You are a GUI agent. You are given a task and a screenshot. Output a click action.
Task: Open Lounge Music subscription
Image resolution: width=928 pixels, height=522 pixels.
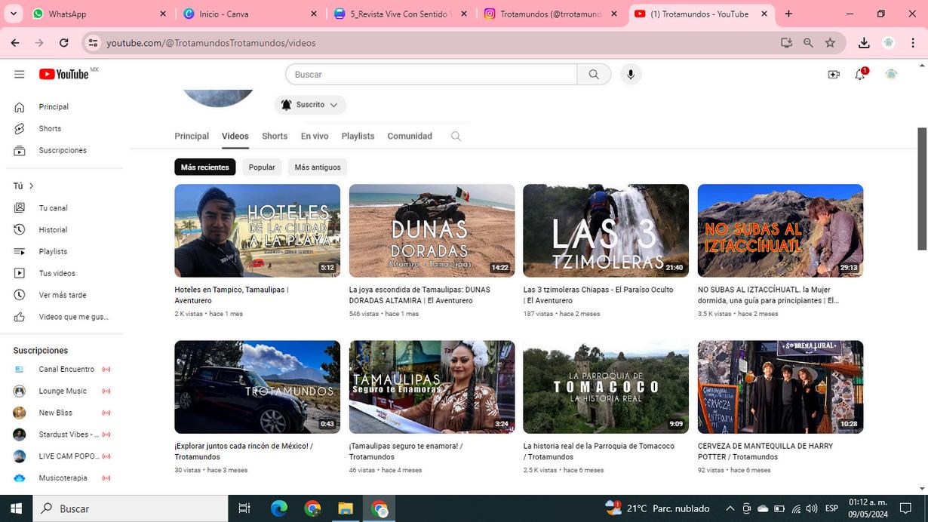pos(63,391)
